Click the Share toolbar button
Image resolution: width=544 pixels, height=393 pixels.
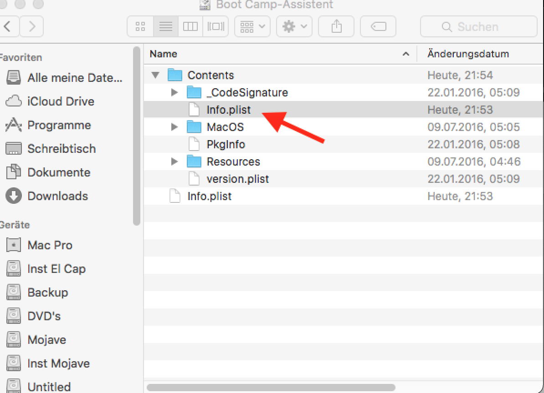pyautogui.click(x=336, y=27)
